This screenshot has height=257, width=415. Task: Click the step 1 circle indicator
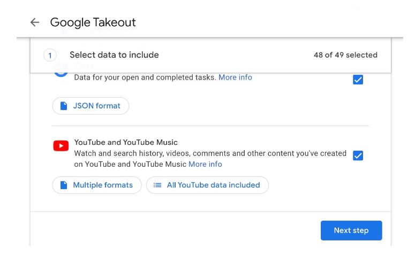(x=49, y=55)
